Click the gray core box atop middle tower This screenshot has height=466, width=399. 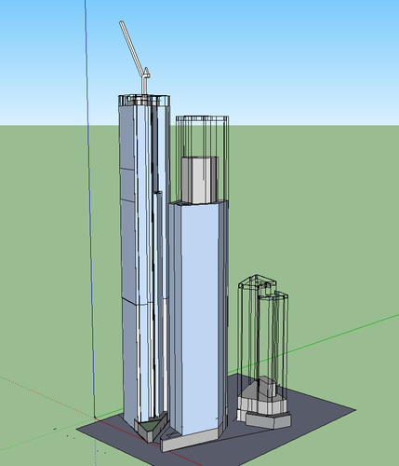pos(200,180)
